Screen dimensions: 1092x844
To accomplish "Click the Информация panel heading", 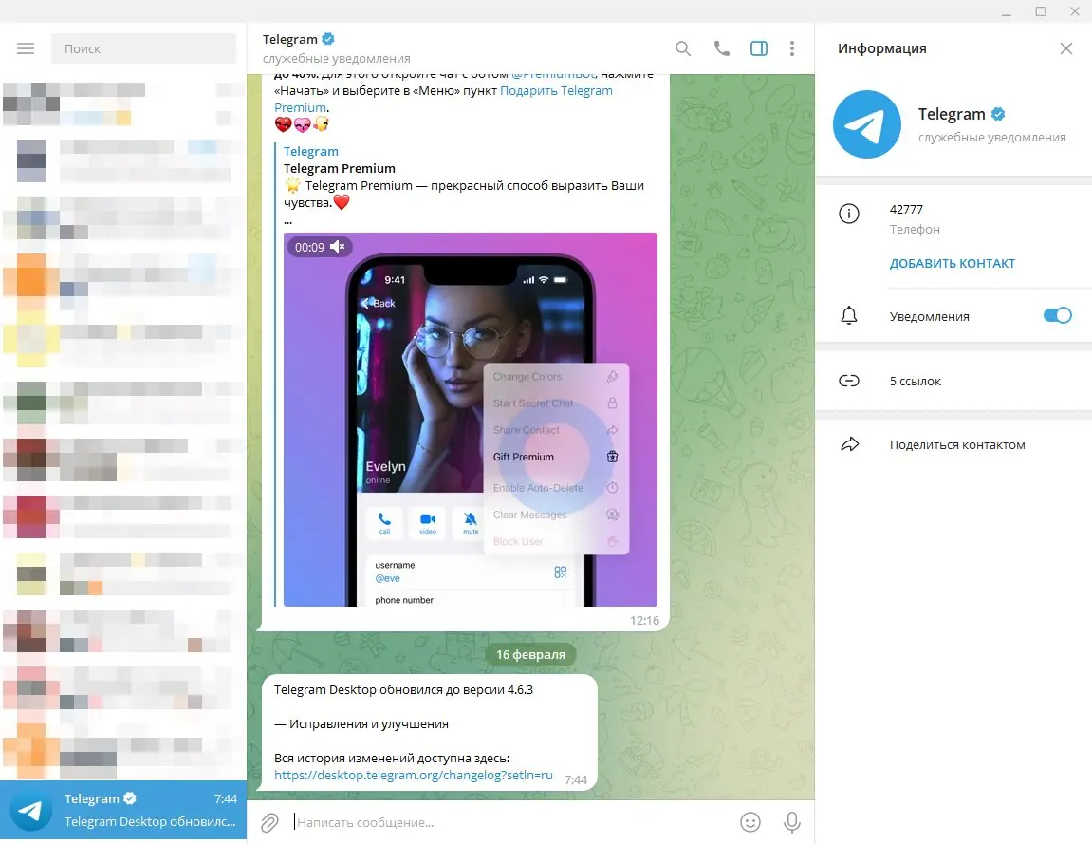I will [881, 48].
